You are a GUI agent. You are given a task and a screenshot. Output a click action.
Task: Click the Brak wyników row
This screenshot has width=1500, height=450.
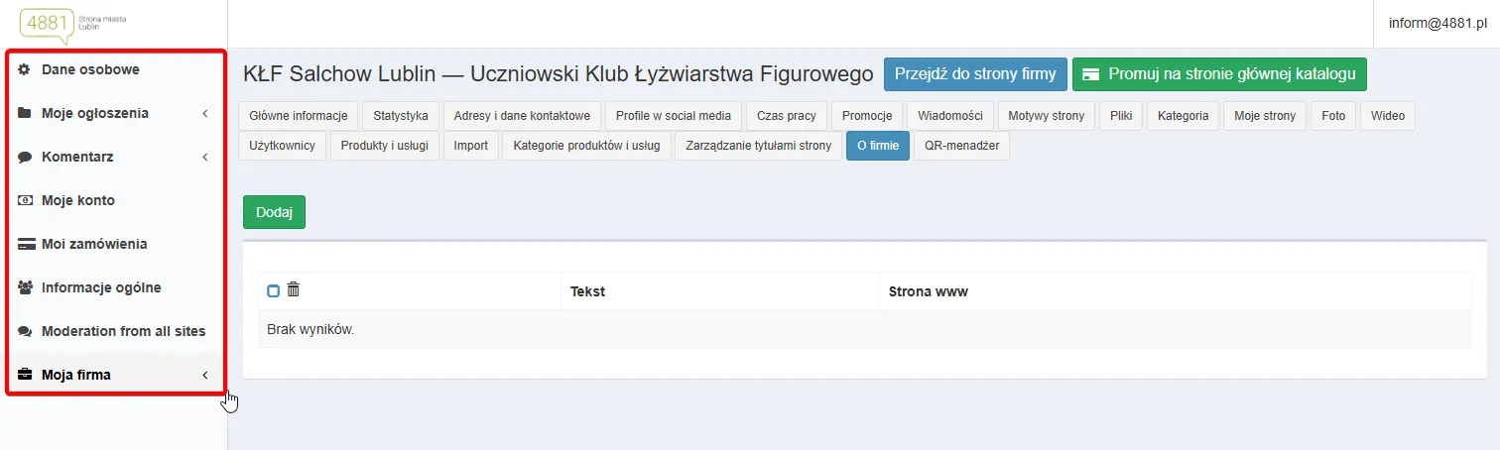pos(864,329)
